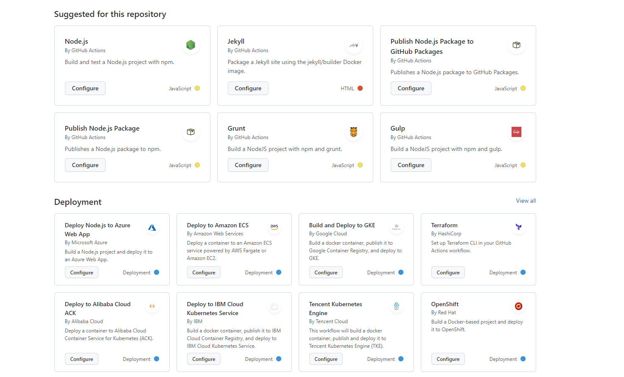Click the red HTML dot in Jekyll card
The width and height of the screenshot is (624, 377).
360,88
